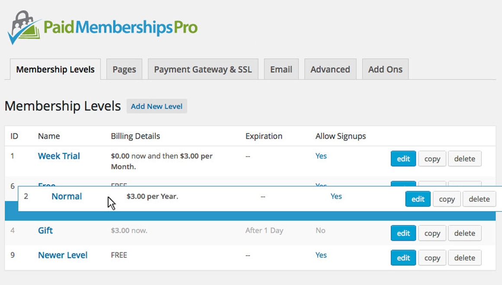Open the Gift level link
Viewport: 502px width, 285px height.
tap(45, 231)
